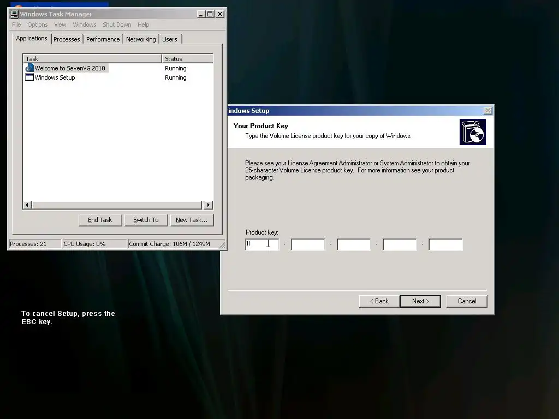559x419 pixels.
Task: Click the right arrow of task list scrollbar
Action: [209, 205]
